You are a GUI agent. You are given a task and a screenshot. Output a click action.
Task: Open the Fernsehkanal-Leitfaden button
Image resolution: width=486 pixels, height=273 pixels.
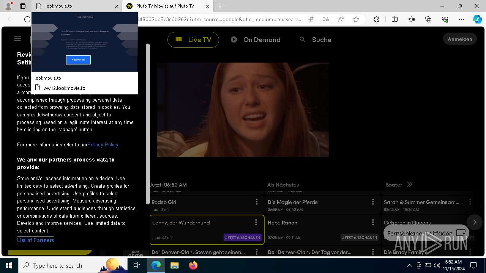pyautogui.click(x=426, y=233)
